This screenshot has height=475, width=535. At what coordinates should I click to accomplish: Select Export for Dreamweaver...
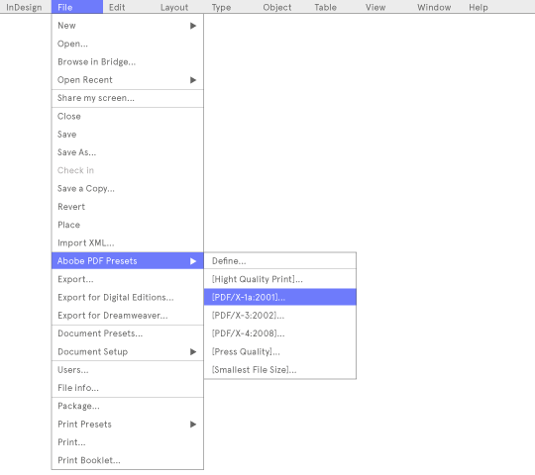(x=128, y=316)
